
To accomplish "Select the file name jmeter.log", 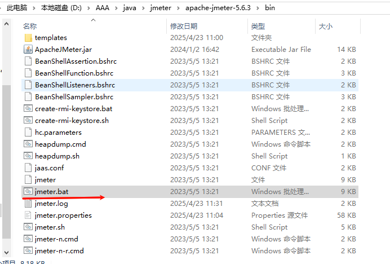I will pos(51,204).
